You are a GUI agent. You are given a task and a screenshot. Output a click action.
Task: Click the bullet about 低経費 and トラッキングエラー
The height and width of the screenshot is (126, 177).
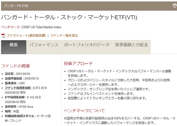(107, 98)
